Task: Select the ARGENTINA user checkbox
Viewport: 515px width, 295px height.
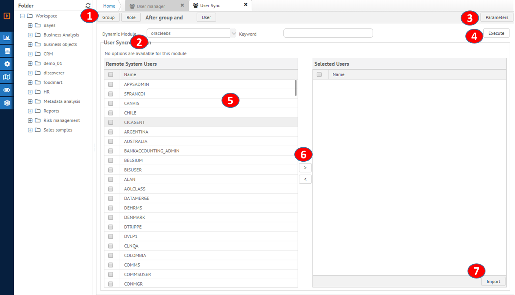Action: click(x=111, y=132)
